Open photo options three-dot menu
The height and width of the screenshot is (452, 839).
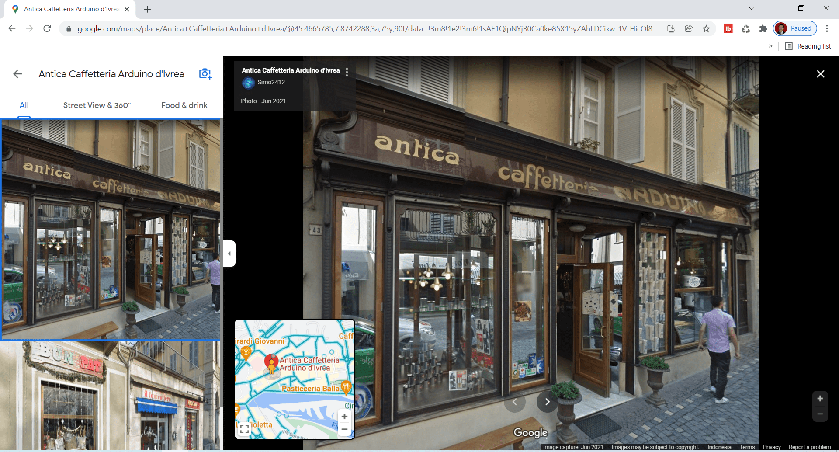(347, 72)
